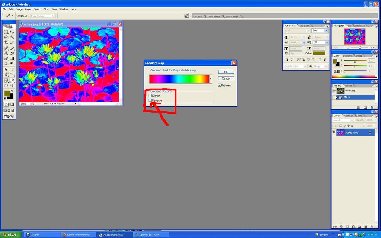Open the Filter menu
Image resolution: width=381 pixels, height=238 pixels.
(x=46, y=9)
